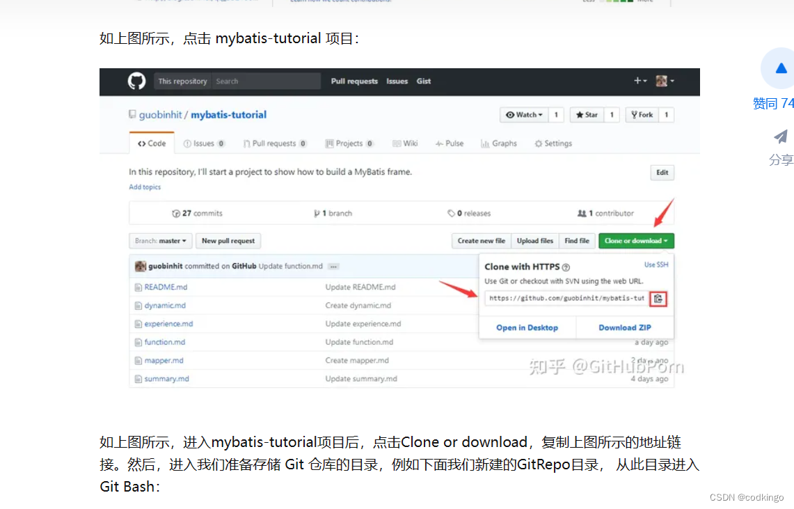Open the user avatar menu
The height and width of the screenshot is (509, 794).
pyautogui.click(x=665, y=81)
